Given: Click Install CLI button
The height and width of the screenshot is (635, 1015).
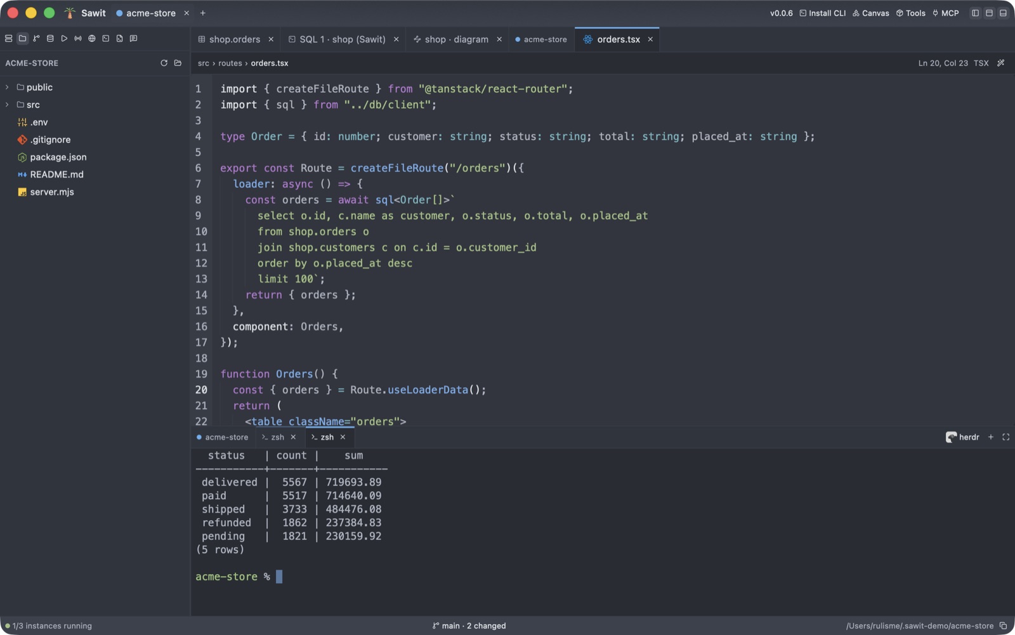Looking at the screenshot, I should tap(823, 13).
